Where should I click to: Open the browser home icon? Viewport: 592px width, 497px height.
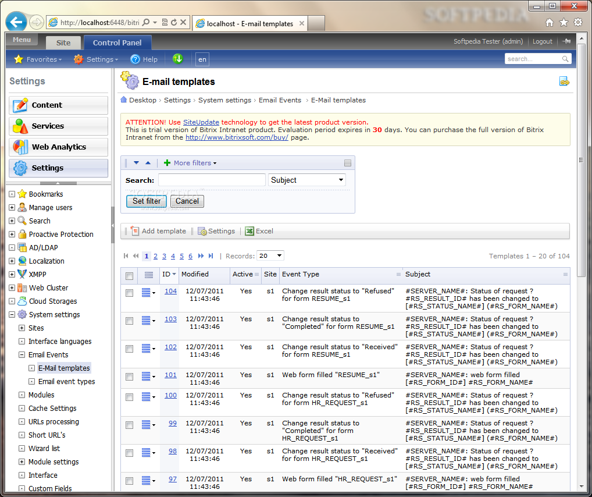[x=550, y=23]
